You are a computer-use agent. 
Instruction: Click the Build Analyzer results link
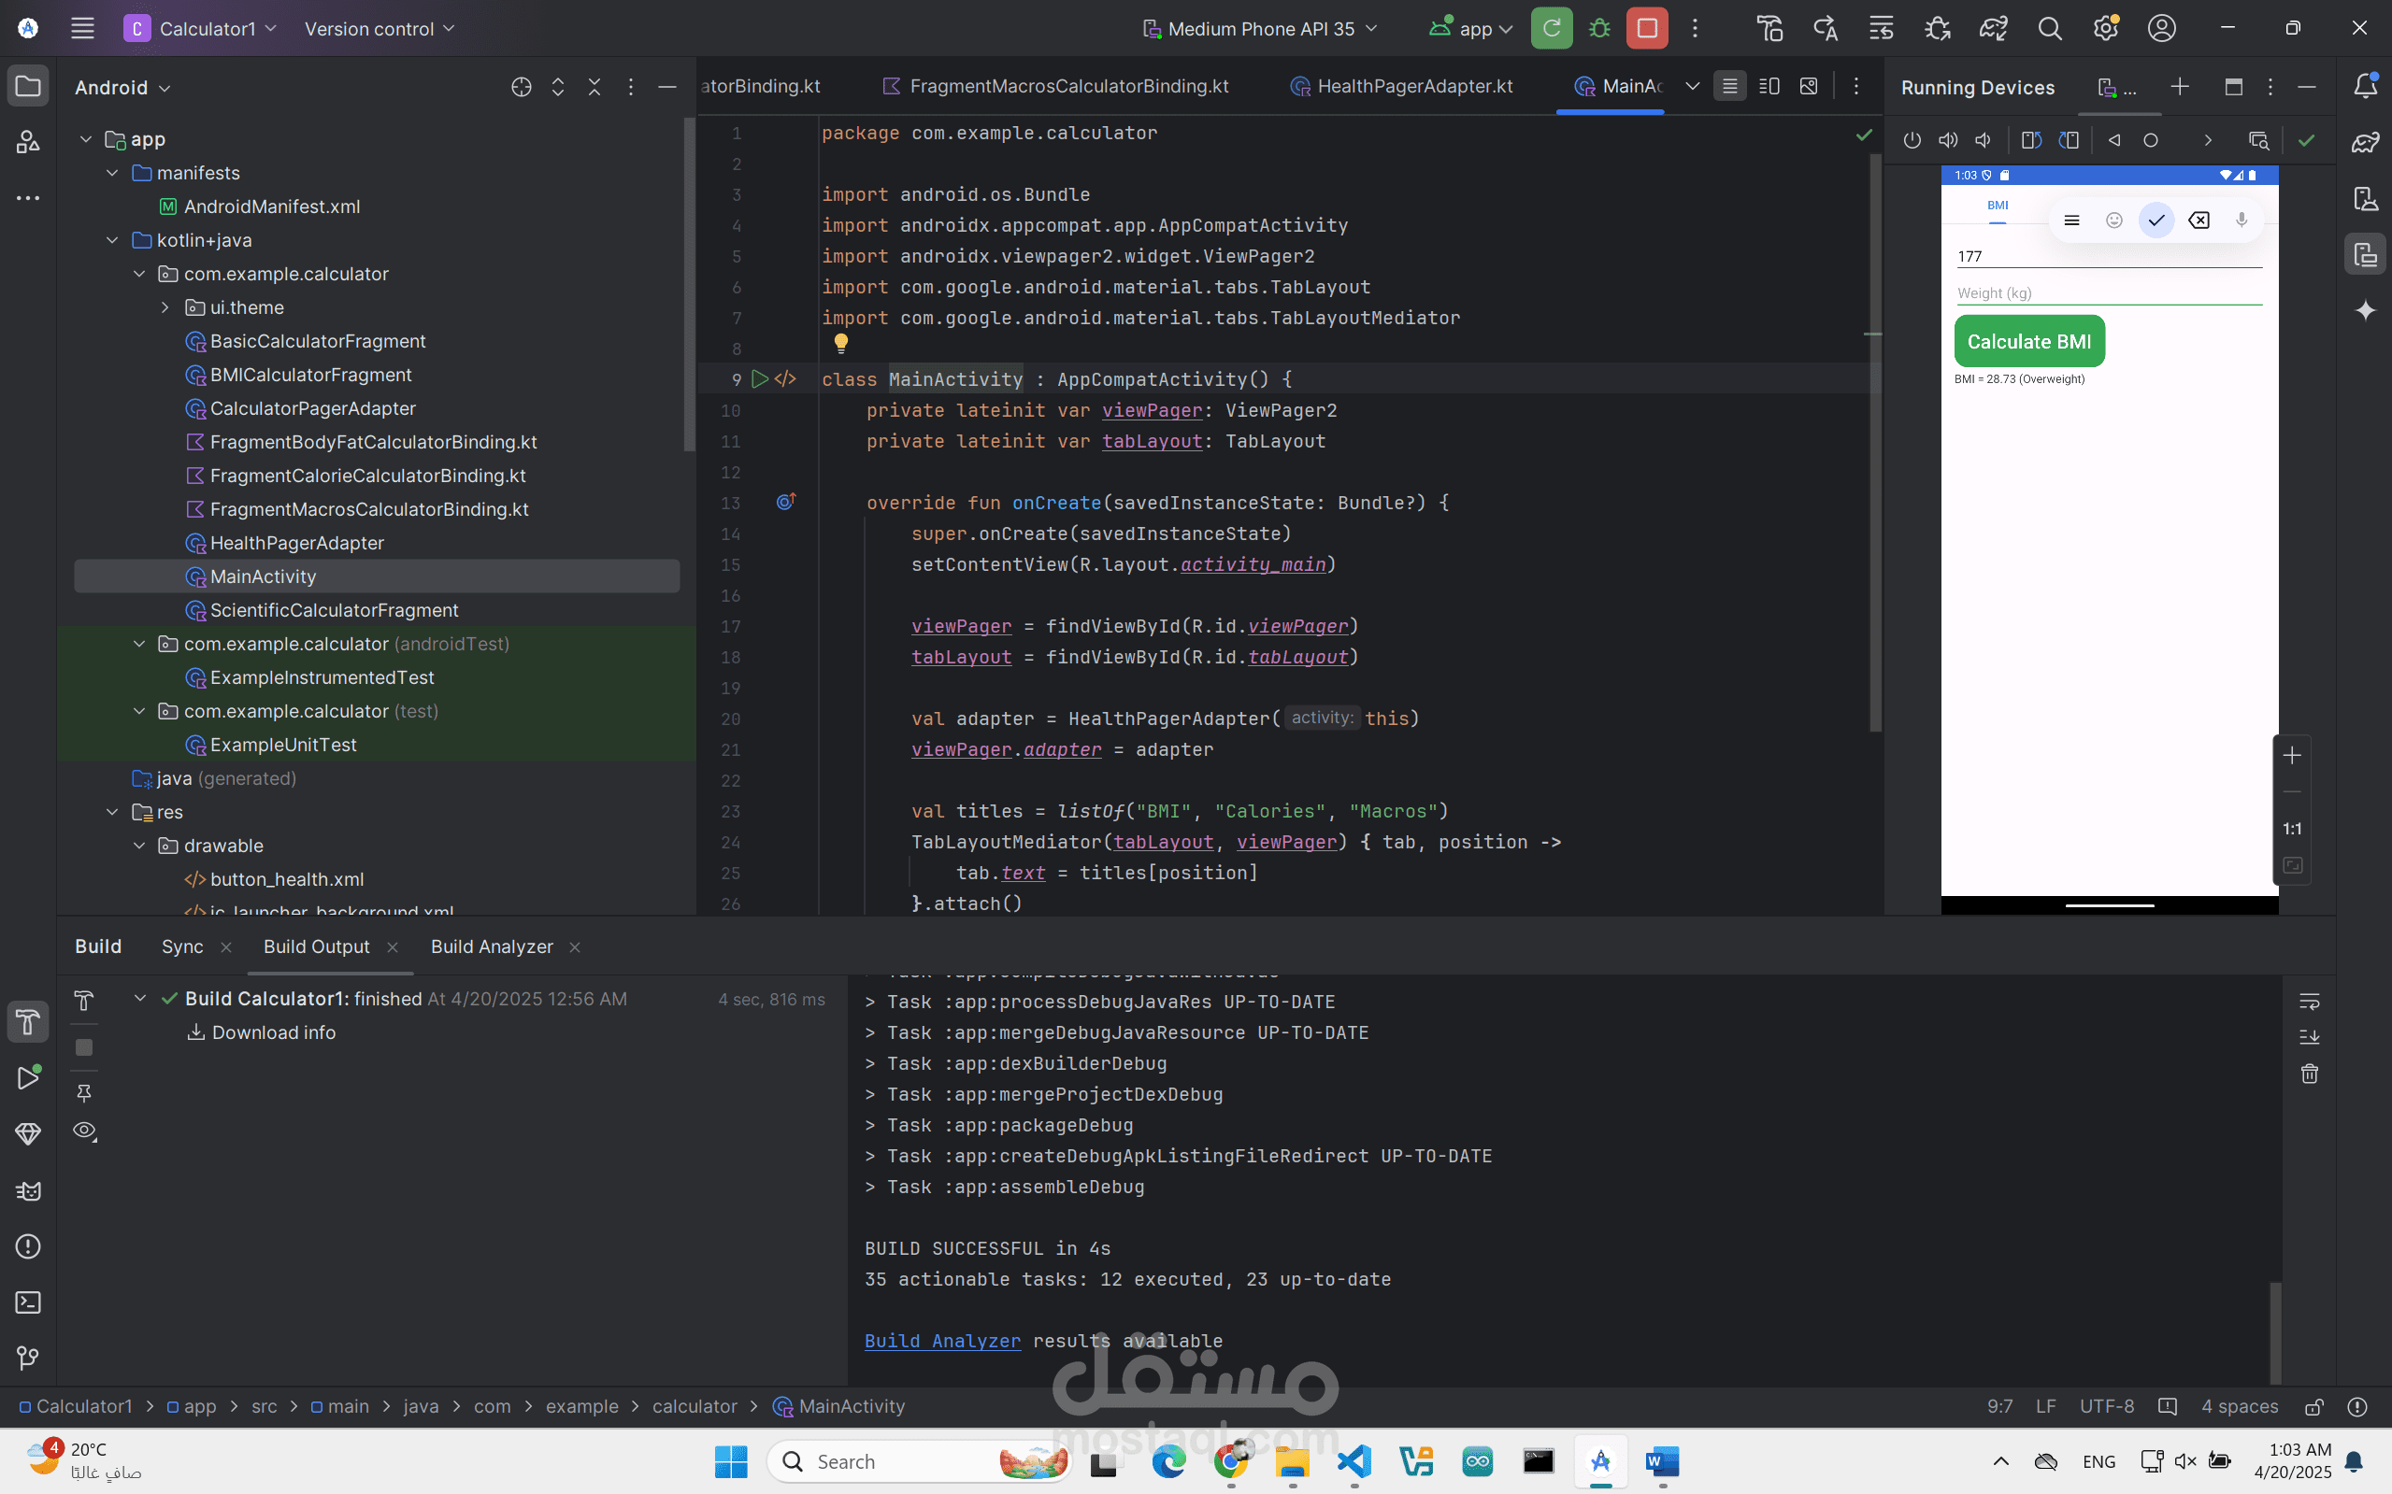point(942,1341)
